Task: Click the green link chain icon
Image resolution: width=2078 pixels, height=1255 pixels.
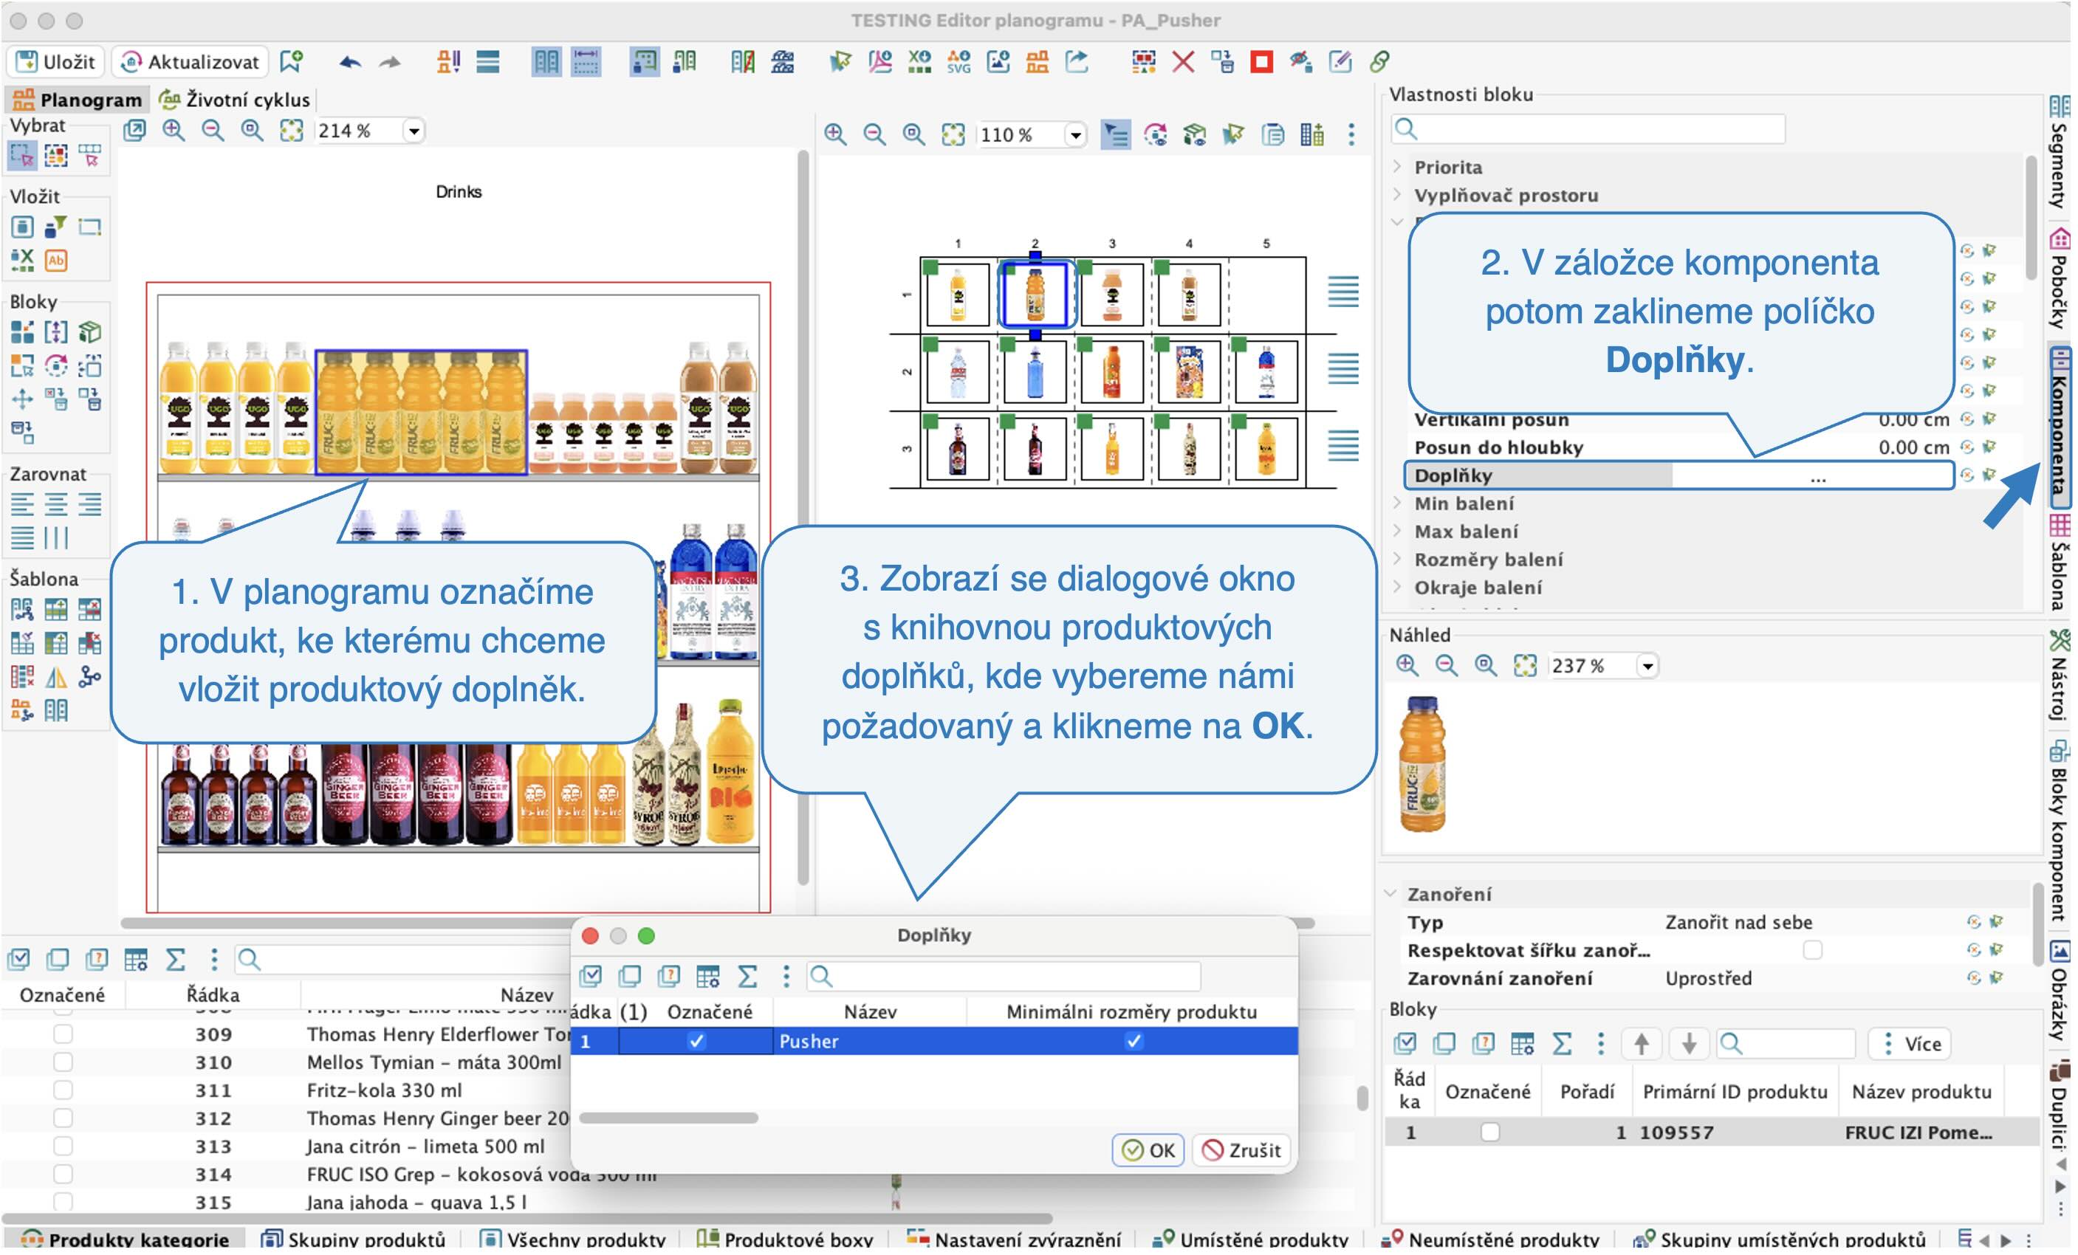Action: click(x=1379, y=61)
